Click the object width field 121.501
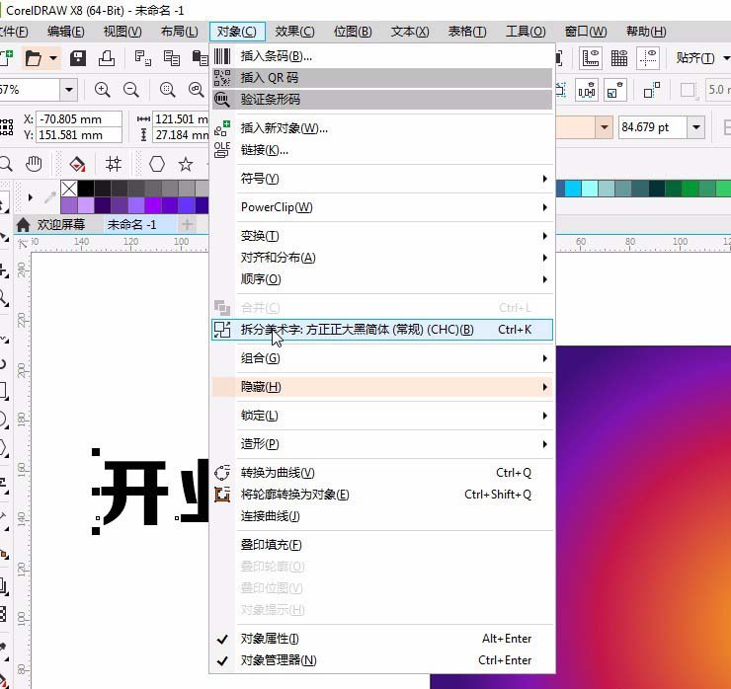This screenshot has height=689, width=731. pos(181,119)
